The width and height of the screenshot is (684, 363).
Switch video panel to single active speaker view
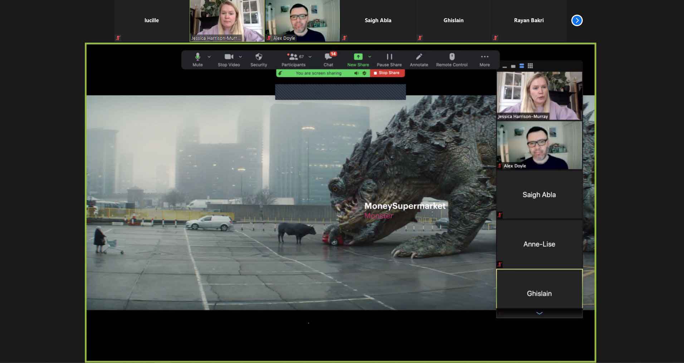(x=513, y=66)
